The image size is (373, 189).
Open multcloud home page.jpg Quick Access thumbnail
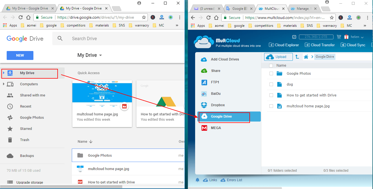[102, 104]
